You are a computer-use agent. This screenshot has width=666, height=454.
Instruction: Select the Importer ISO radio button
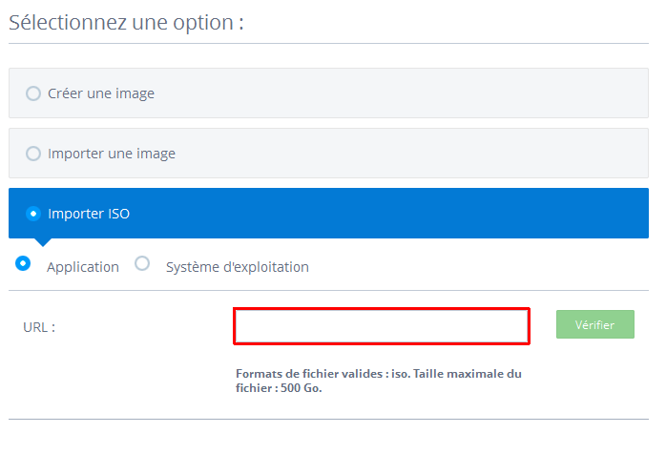(x=33, y=214)
